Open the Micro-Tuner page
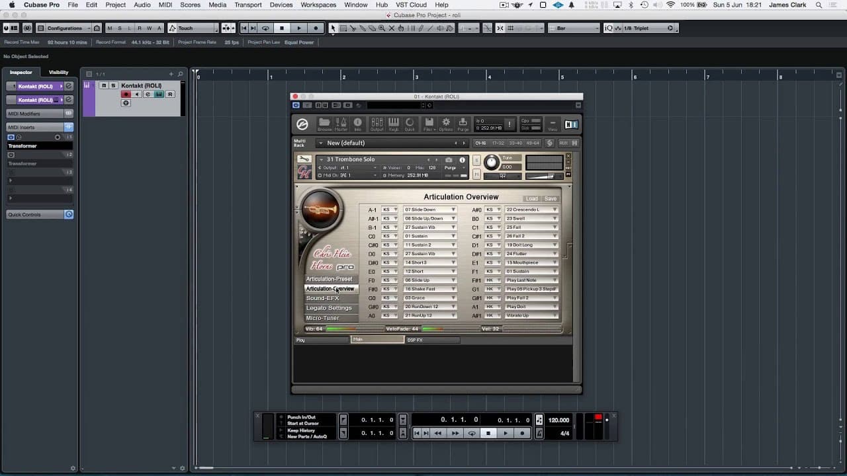 click(331, 318)
